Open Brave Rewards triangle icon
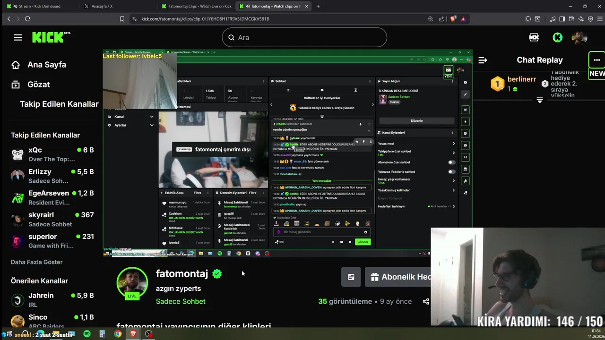Viewport: 605px width, 340px height. (463, 19)
